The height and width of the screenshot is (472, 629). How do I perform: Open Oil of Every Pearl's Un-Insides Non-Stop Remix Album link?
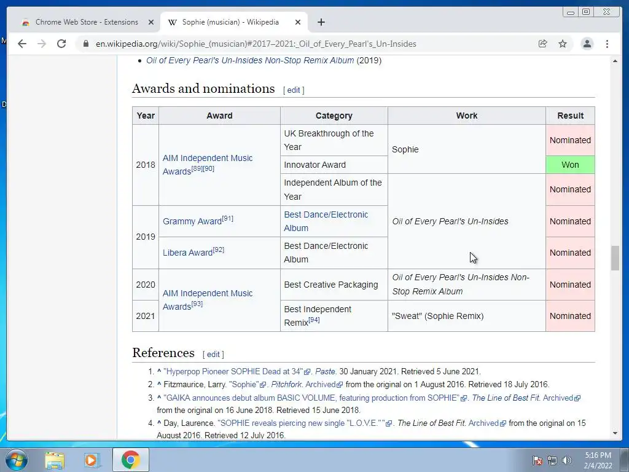coord(250,60)
